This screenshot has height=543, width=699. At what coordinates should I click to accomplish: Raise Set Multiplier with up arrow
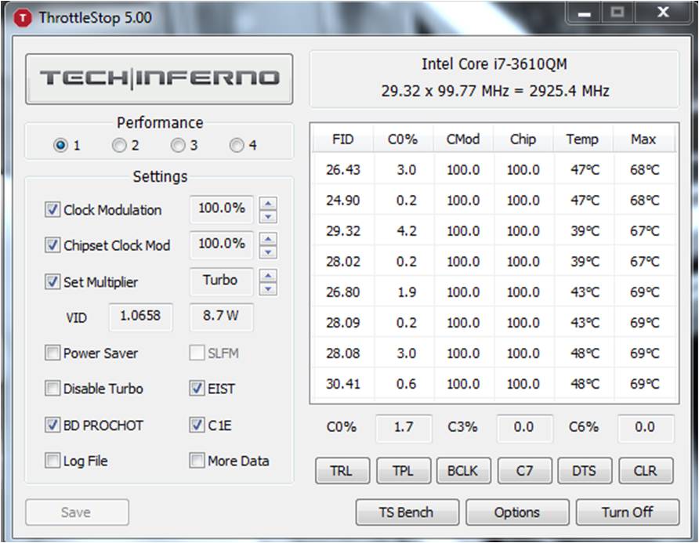click(x=268, y=276)
